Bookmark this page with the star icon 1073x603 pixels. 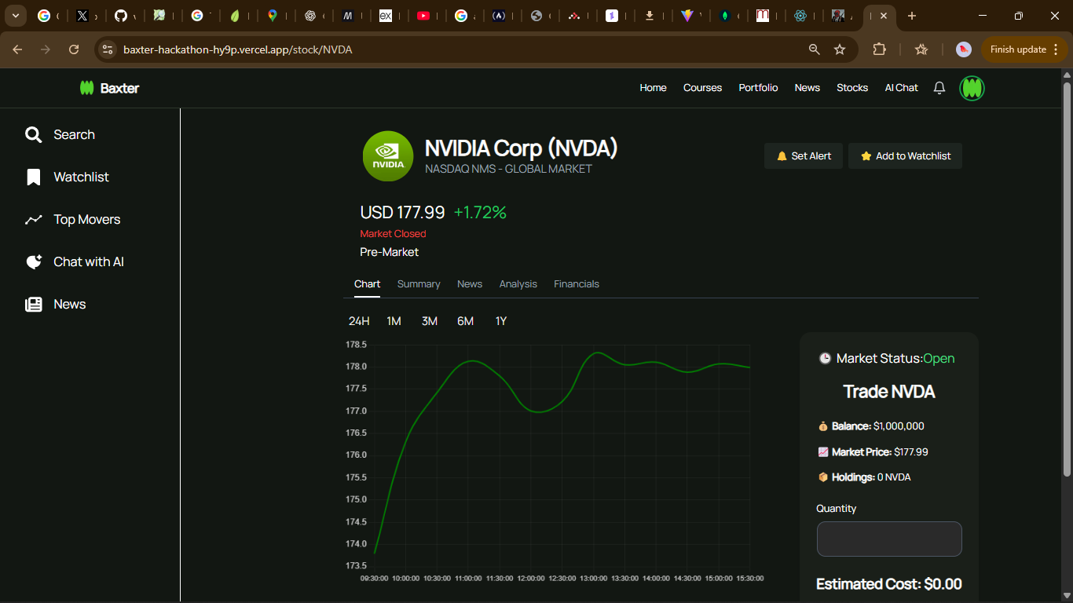pos(840,49)
